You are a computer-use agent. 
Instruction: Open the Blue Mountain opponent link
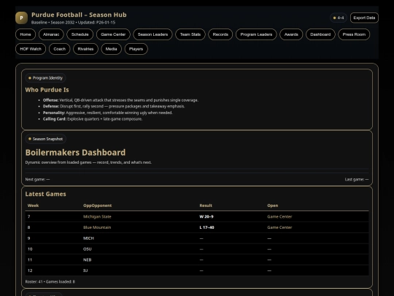97,227
